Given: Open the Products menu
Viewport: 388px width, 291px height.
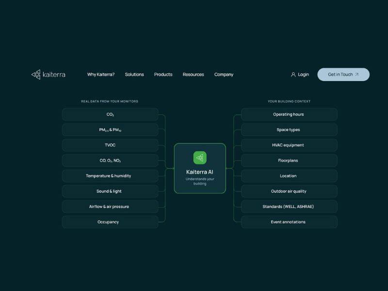Looking at the screenshot, I should tap(163, 75).
